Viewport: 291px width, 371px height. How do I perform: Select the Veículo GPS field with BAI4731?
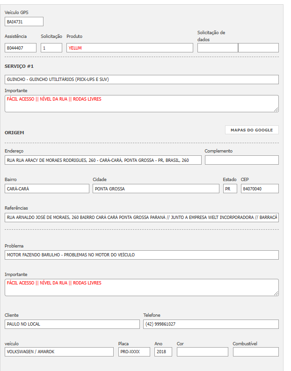(24, 22)
